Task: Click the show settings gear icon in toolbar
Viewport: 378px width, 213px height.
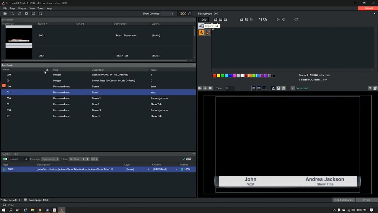Action: 26,14
